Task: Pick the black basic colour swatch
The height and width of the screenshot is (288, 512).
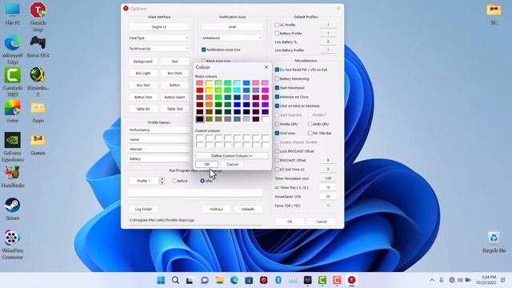Action: pos(200,119)
